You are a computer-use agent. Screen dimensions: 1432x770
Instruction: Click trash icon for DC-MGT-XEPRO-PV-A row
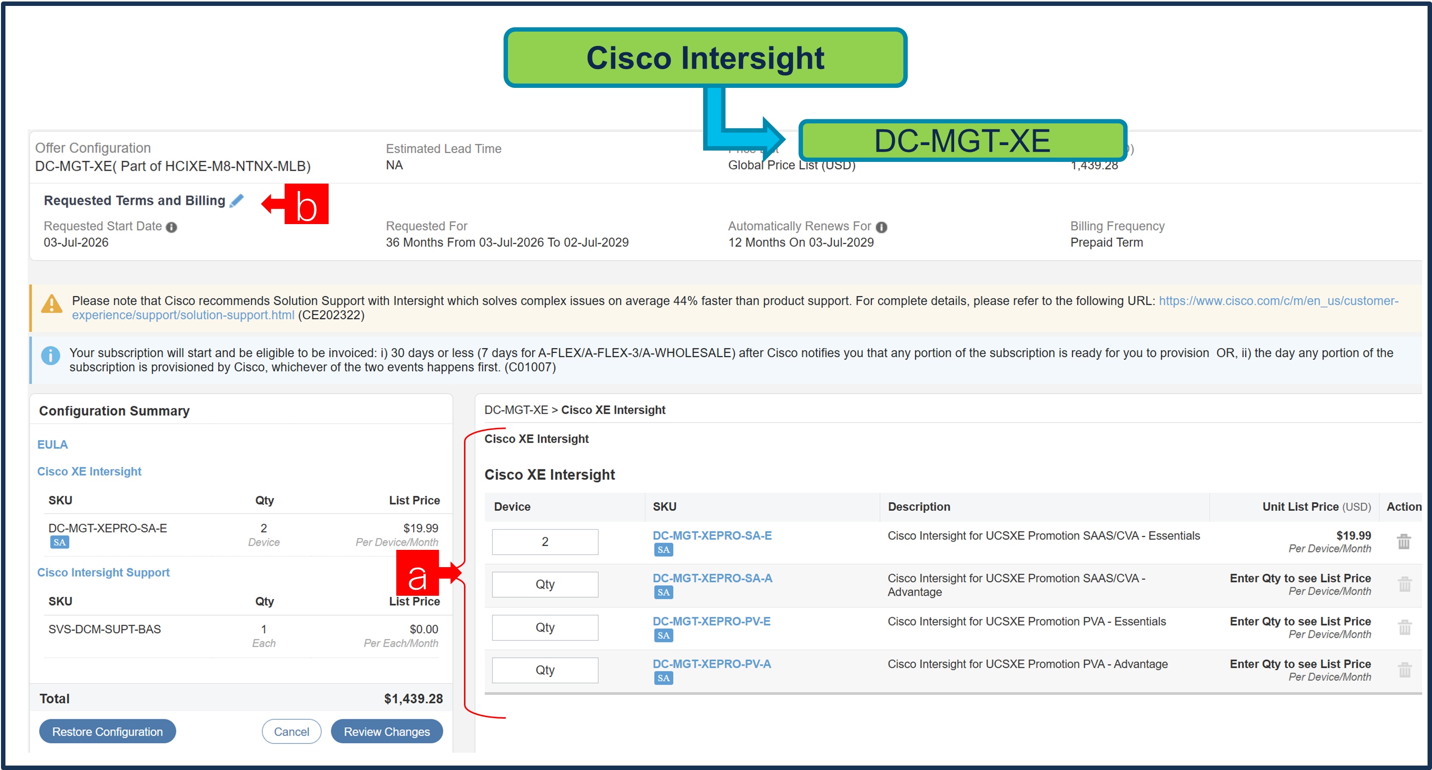(1404, 670)
